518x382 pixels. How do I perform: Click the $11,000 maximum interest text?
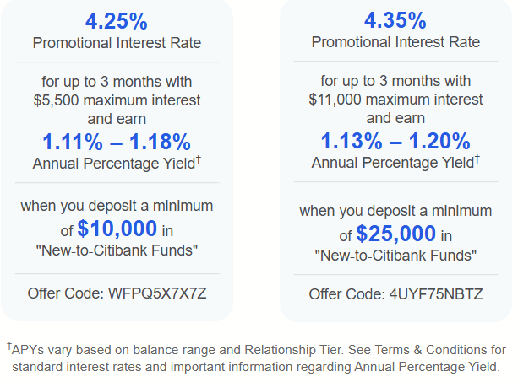[395, 100]
